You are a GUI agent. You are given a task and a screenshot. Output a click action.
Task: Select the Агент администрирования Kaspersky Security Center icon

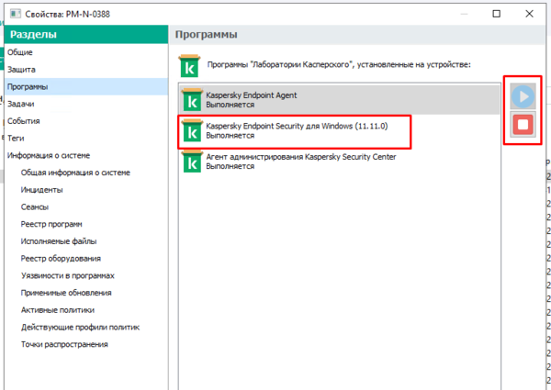tap(192, 162)
